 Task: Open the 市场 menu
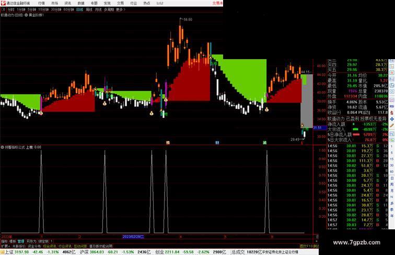point(54,3)
